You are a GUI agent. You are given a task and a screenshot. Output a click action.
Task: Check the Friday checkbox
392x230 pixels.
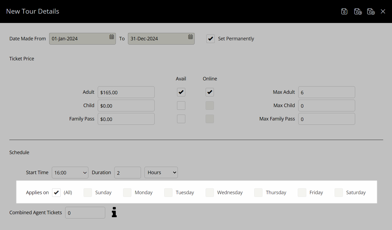302,193
